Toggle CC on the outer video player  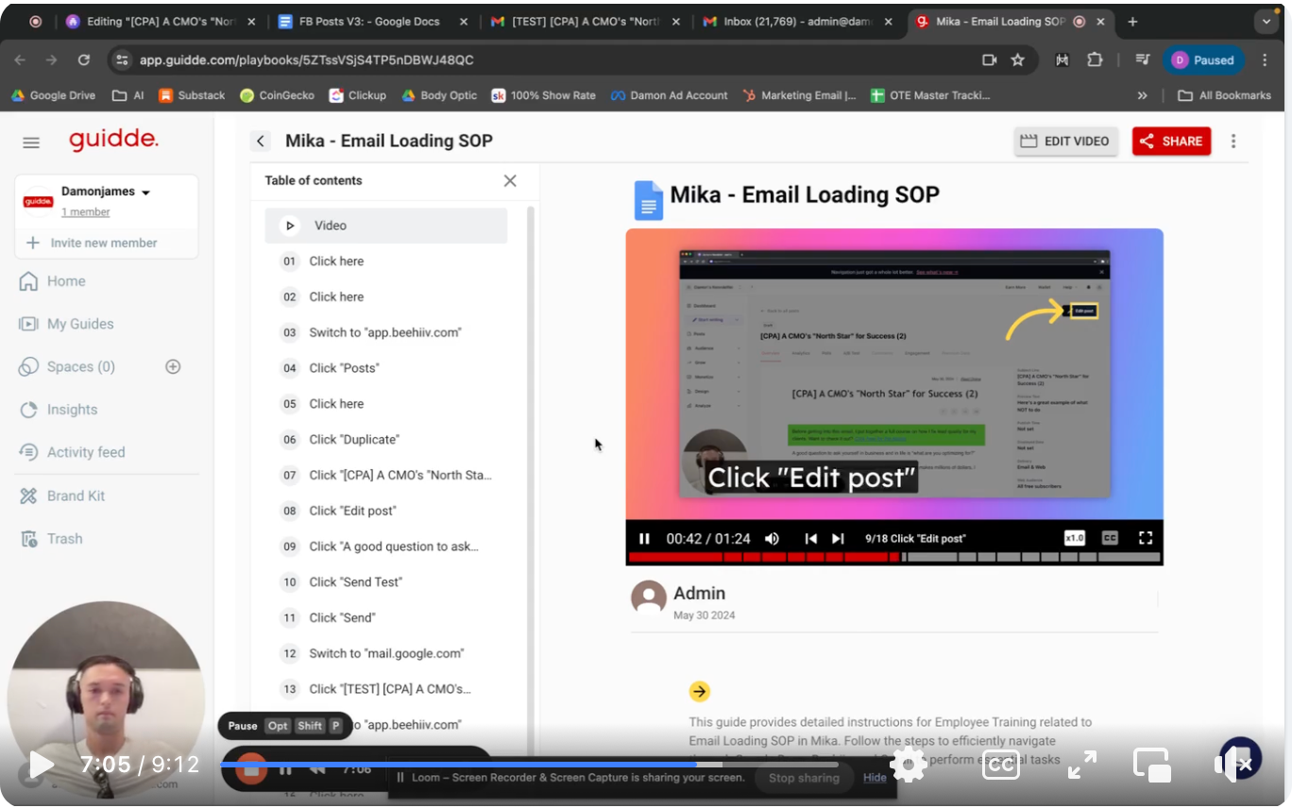pos(1000,764)
